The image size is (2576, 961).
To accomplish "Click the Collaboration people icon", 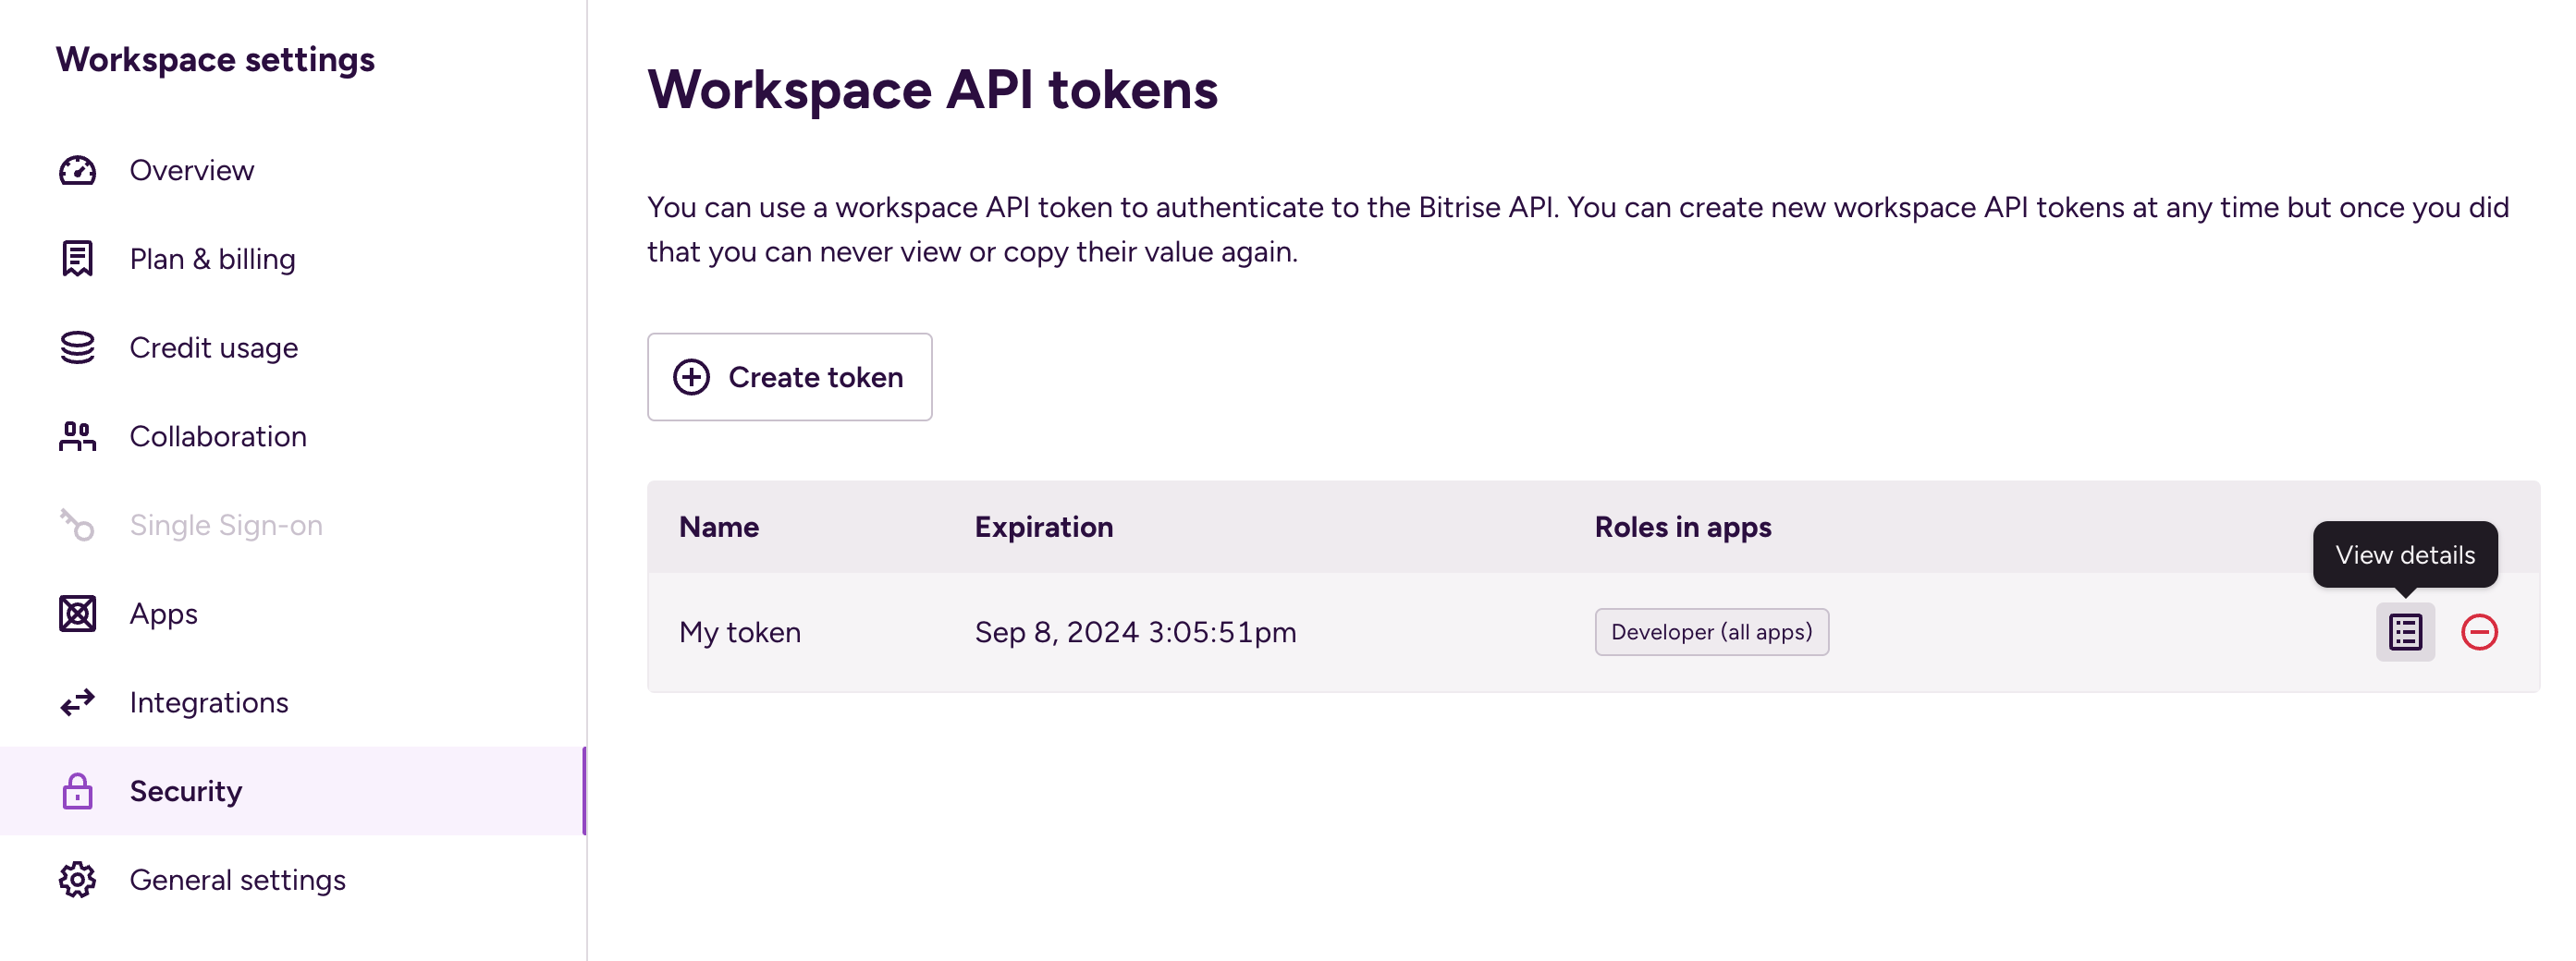I will 78,435.
